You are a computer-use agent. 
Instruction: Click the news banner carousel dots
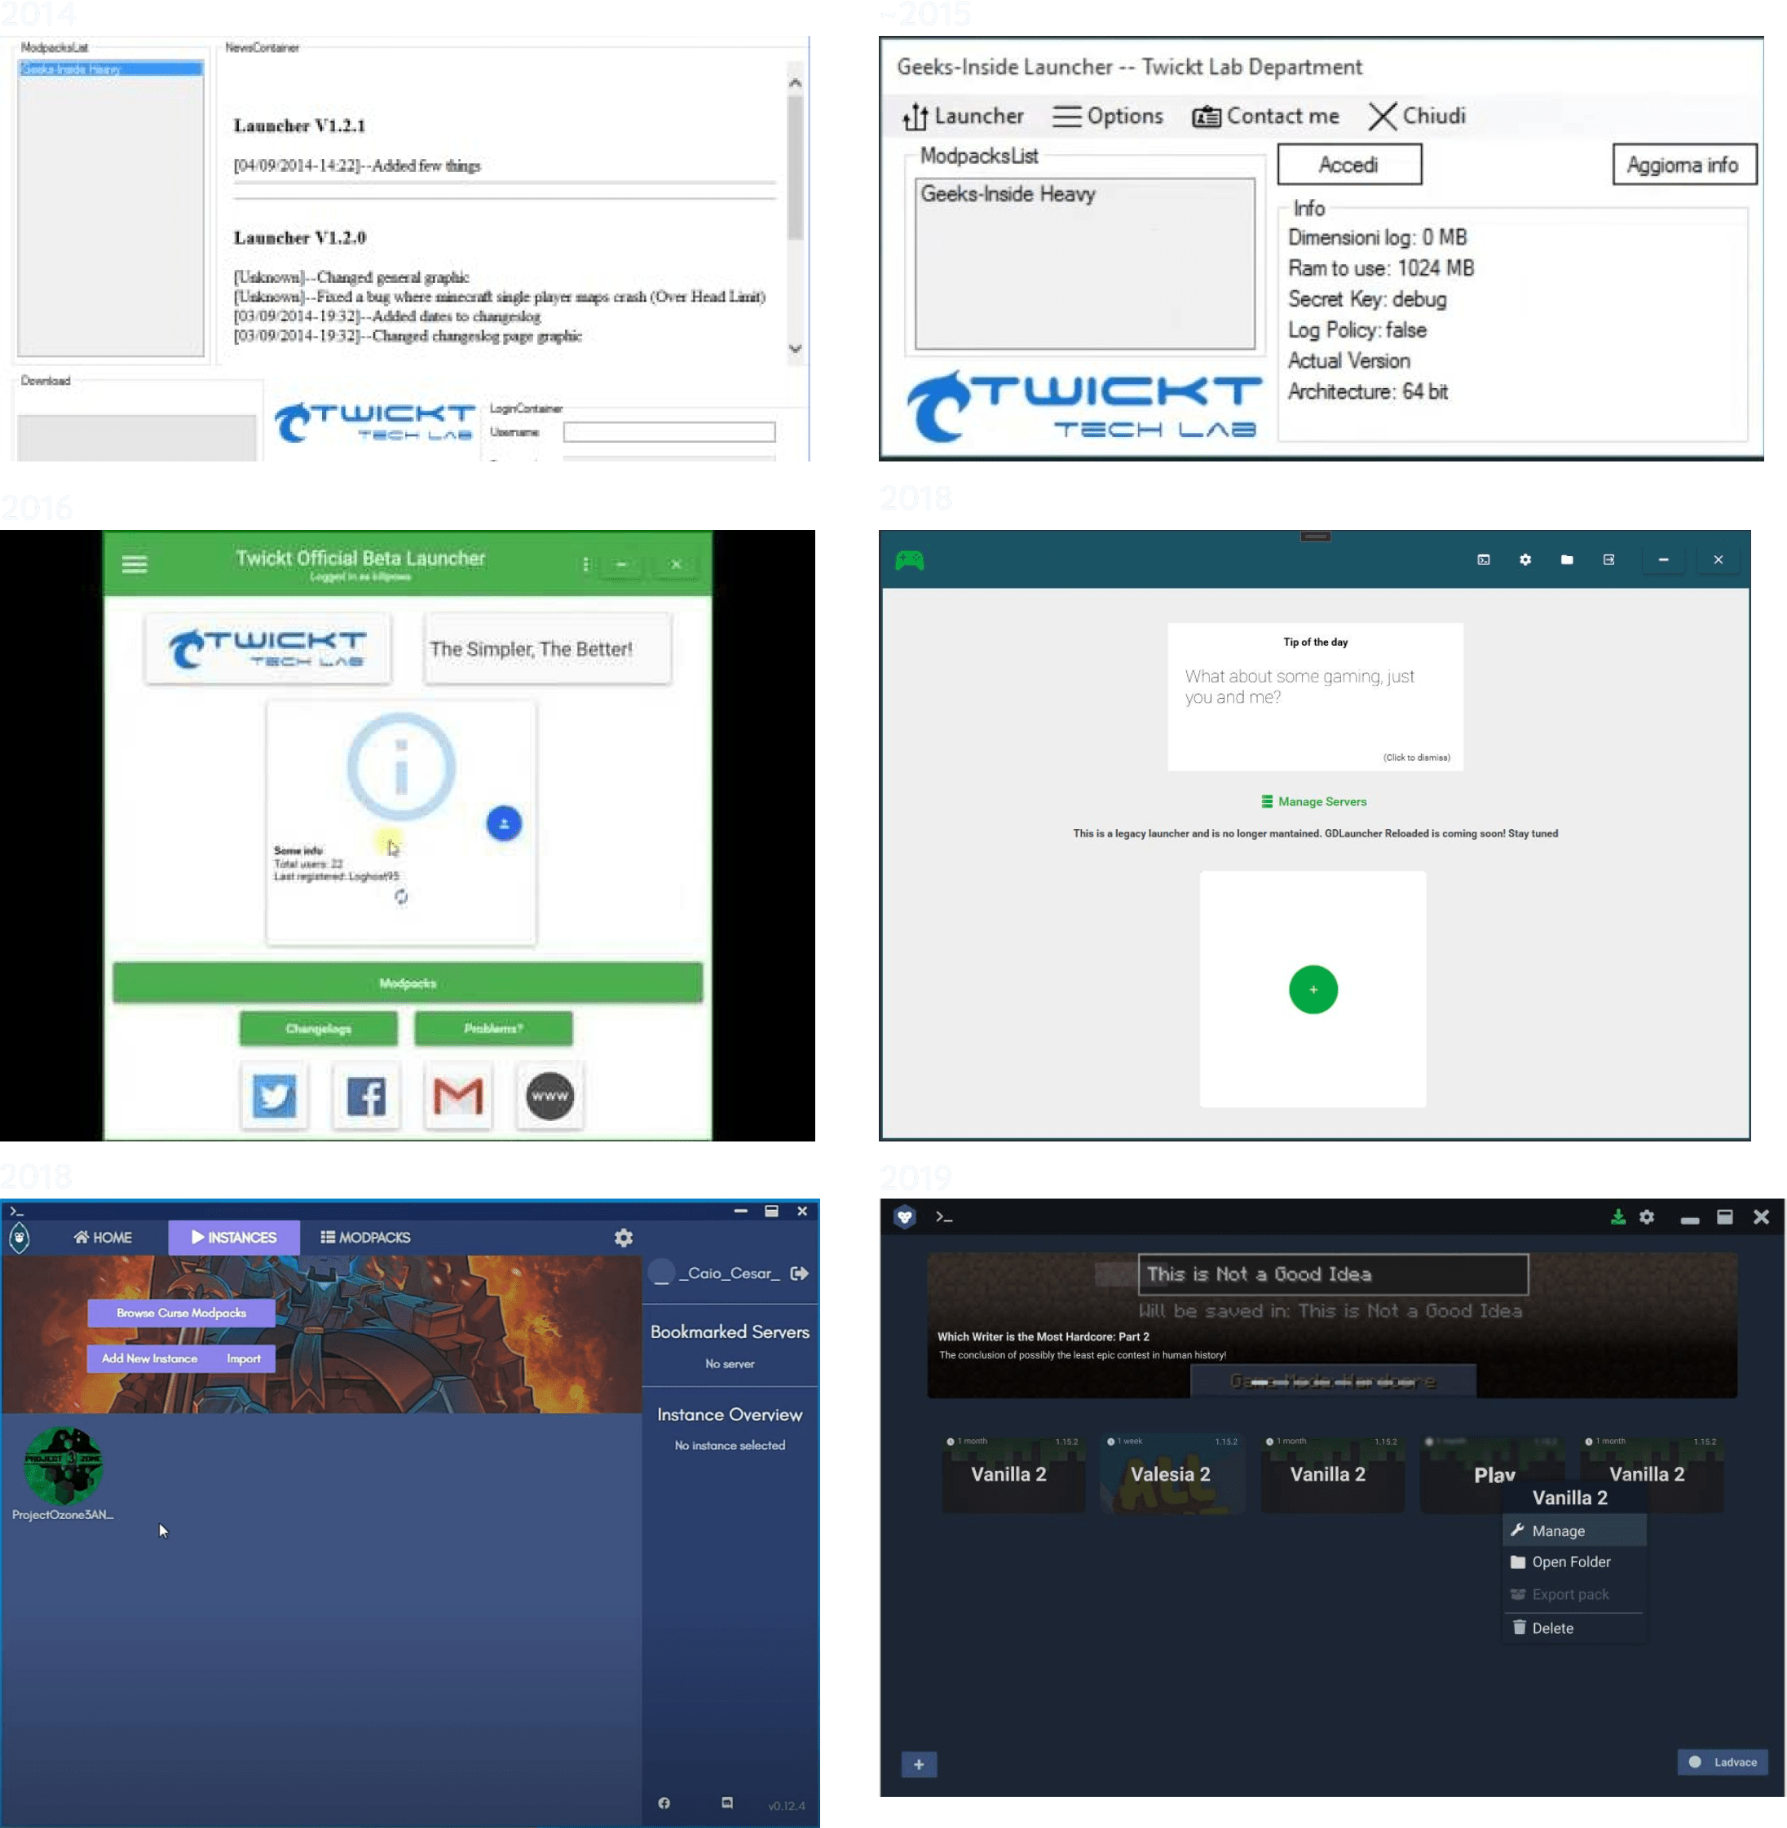[x=1333, y=1382]
